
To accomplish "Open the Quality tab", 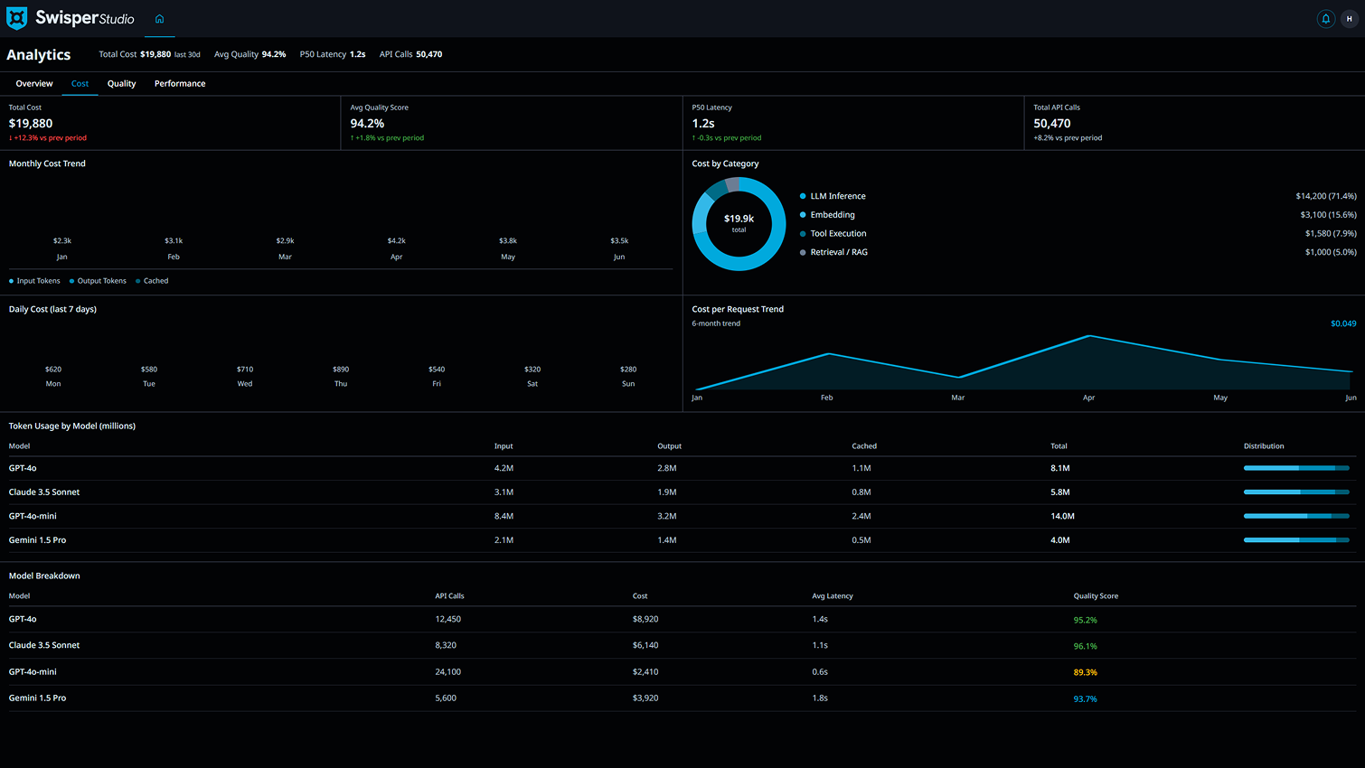I will pyautogui.click(x=121, y=83).
